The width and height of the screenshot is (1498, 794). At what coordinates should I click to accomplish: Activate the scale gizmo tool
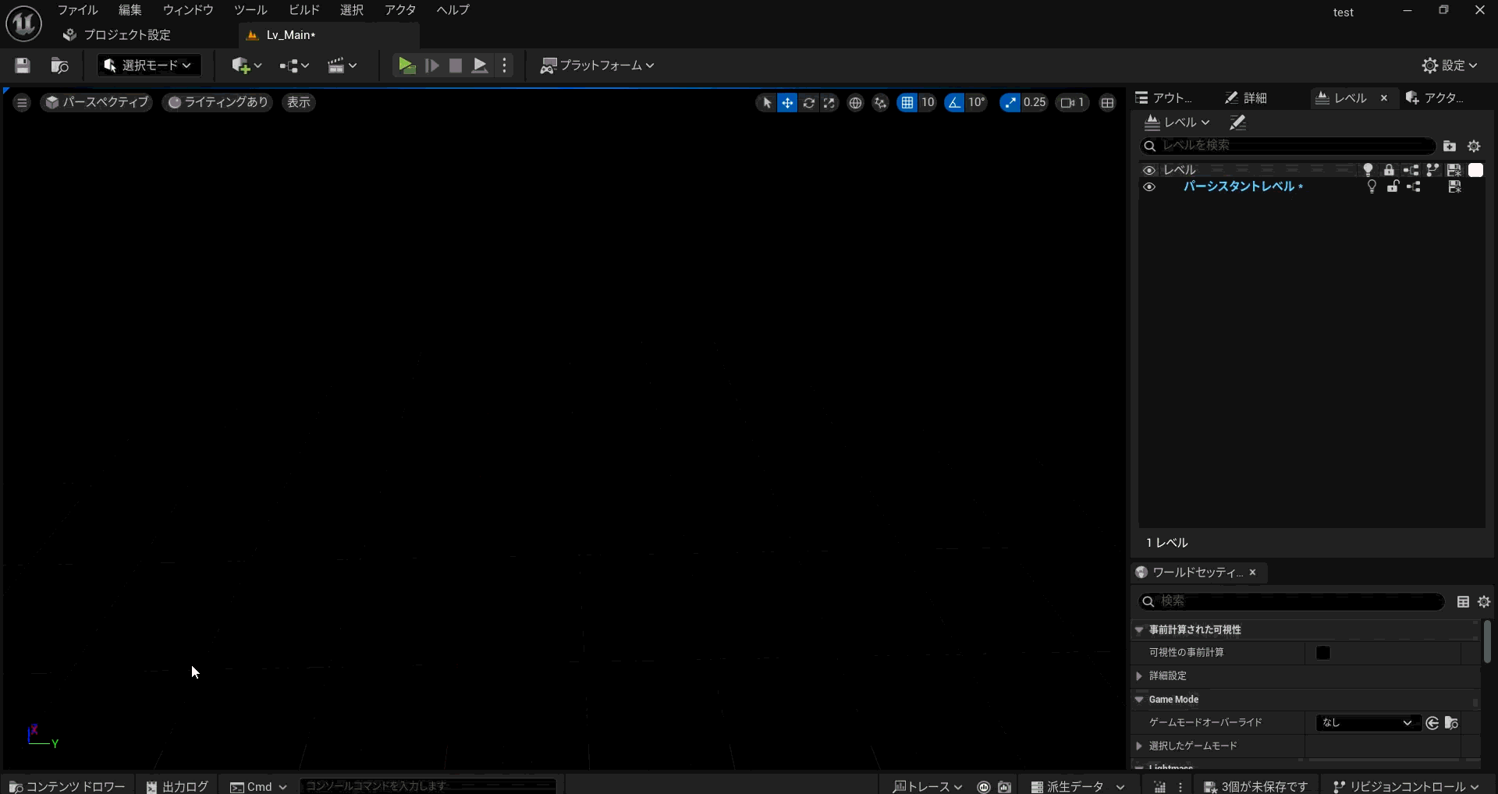[829, 103]
